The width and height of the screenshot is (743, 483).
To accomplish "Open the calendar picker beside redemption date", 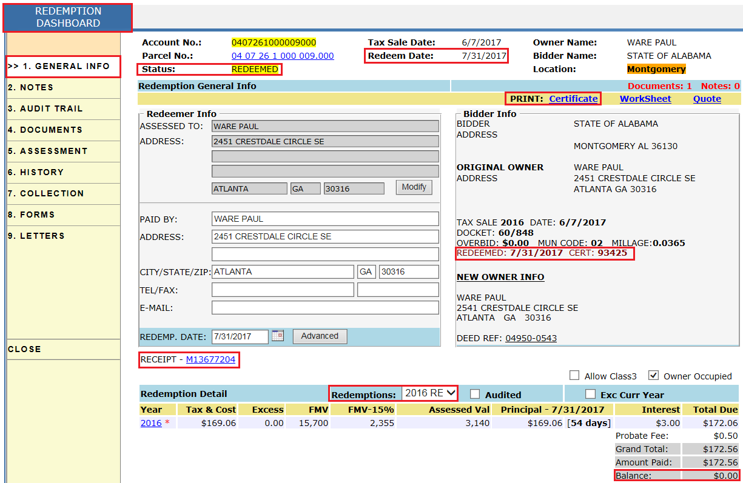I will pos(277,336).
